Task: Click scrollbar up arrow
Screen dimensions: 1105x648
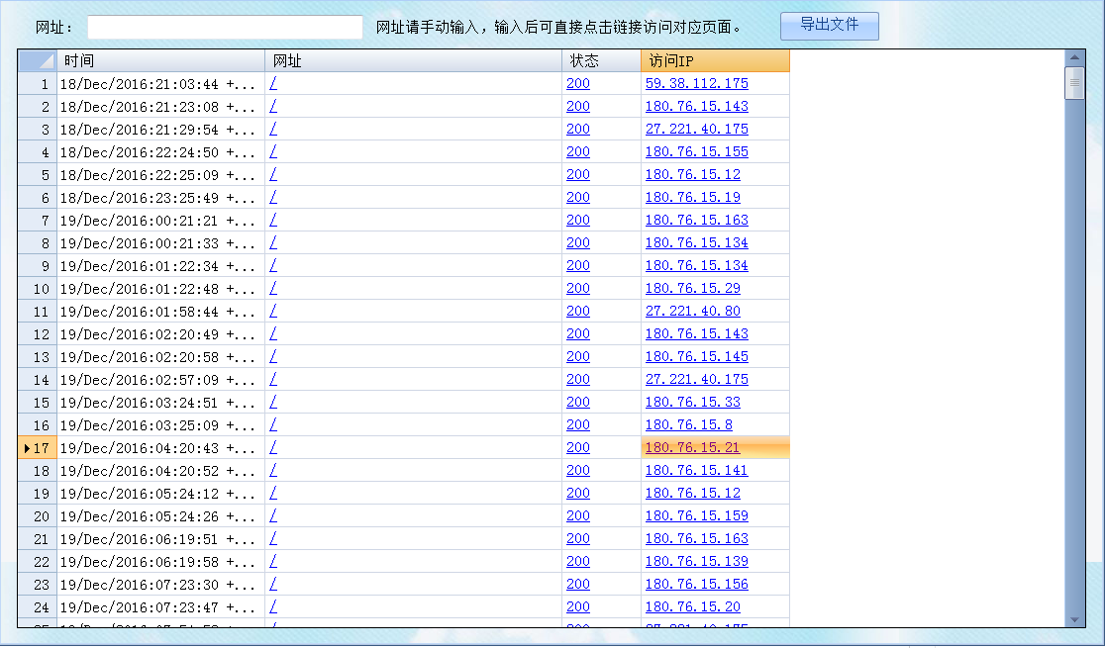Action: (x=1074, y=56)
